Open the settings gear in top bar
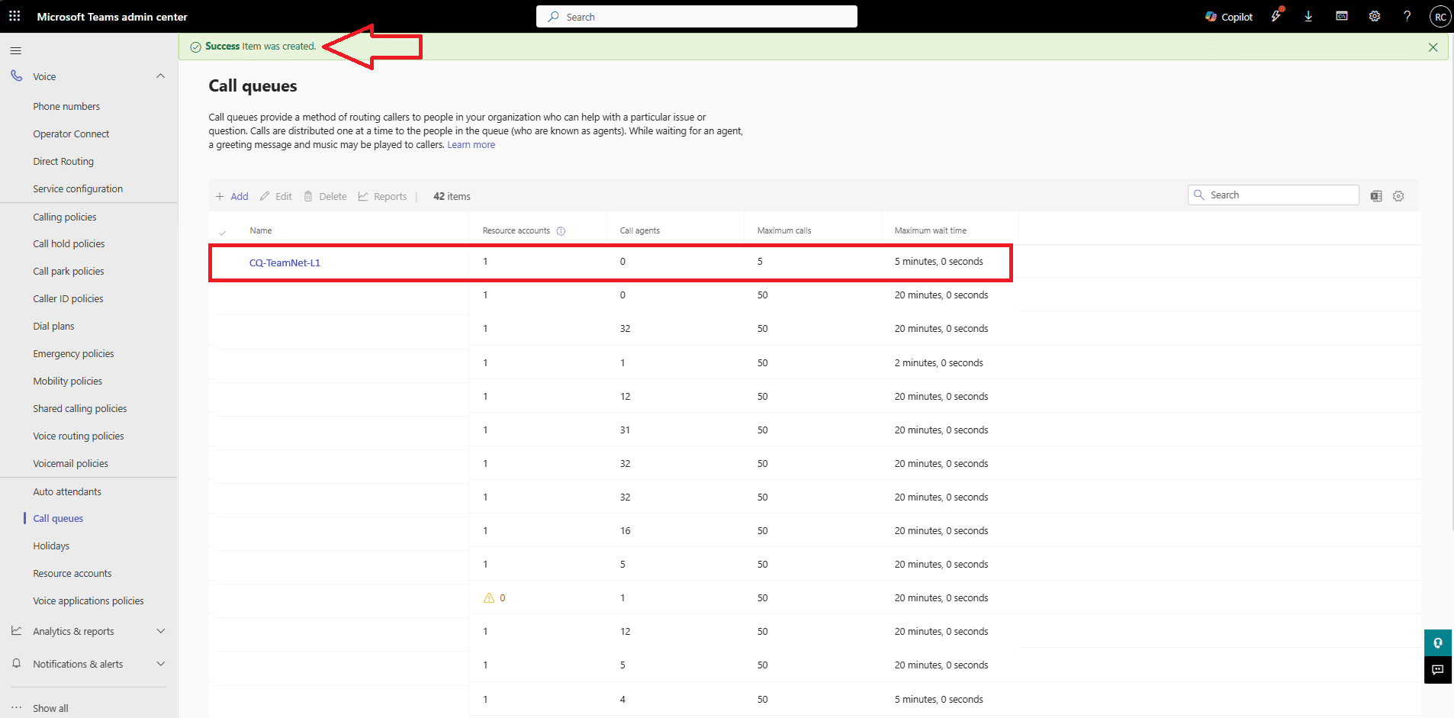 pos(1374,17)
